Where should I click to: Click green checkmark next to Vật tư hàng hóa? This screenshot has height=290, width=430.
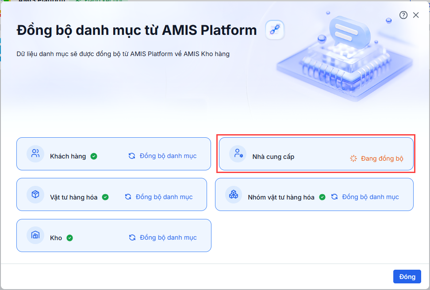pos(105,197)
